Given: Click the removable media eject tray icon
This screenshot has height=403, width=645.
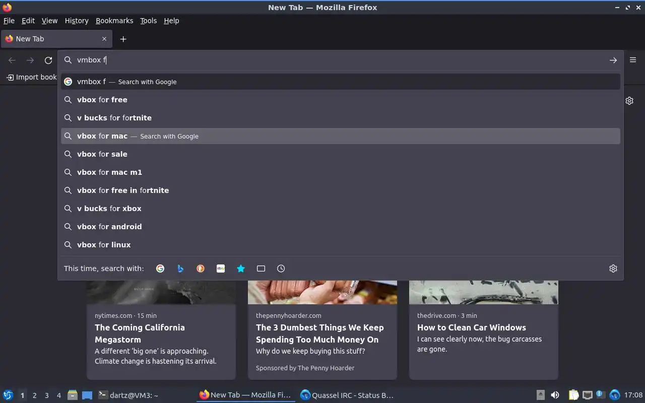Looking at the screenshot, I should click(540, 395).
